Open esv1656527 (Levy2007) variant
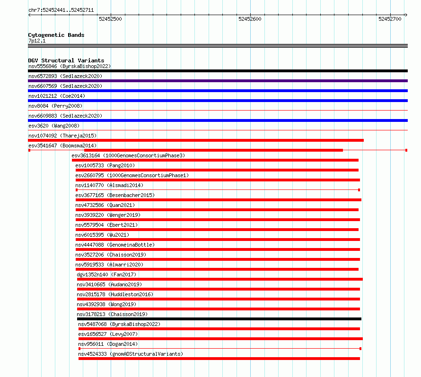Image resolution: width=421 pixels, height=377 pixels. (x=108, y=334)
